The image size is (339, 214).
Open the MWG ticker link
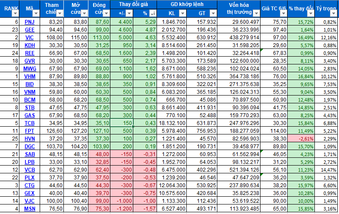pyautogui.click(x=30, y=69)
